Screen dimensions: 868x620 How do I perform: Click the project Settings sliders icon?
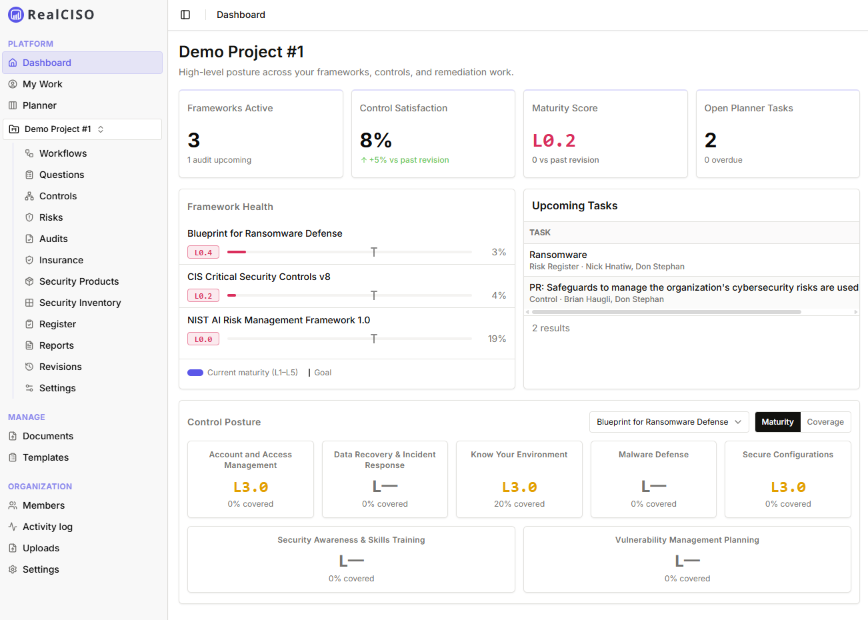click(29, 388)
